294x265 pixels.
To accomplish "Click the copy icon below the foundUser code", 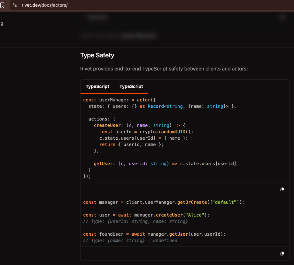I will coord(282,254).
